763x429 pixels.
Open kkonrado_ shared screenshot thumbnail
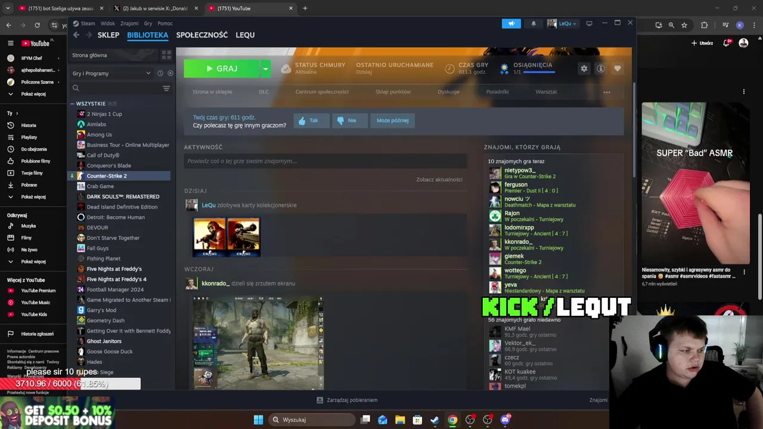click(x=258, y=343)
